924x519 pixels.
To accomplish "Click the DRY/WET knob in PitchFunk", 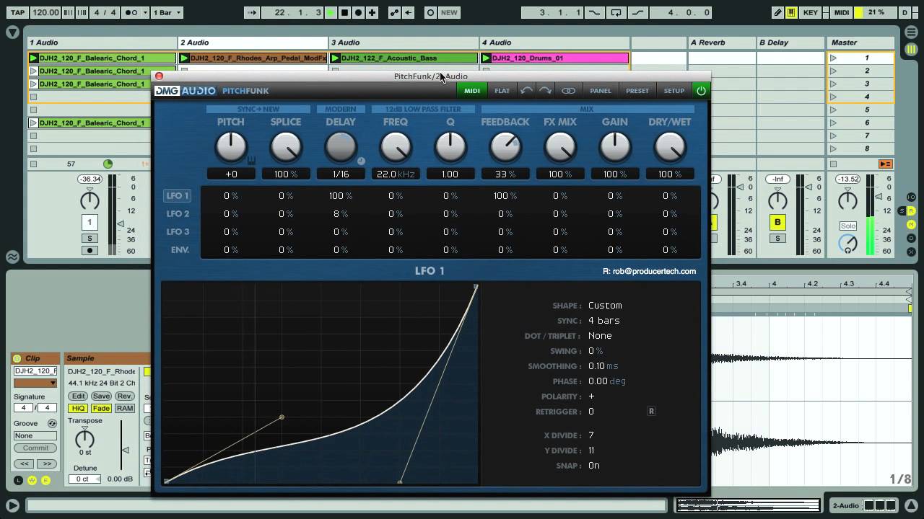I will (670, 147).
